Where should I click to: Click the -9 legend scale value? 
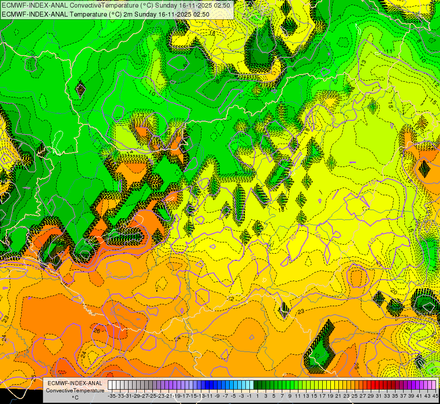click(217, 396)
